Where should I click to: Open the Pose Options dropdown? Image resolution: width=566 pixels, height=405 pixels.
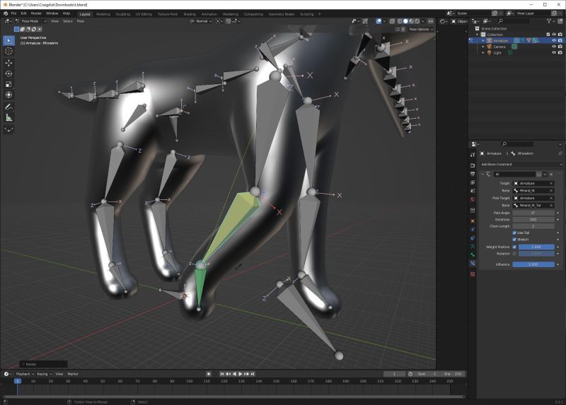tap(421, 29)
